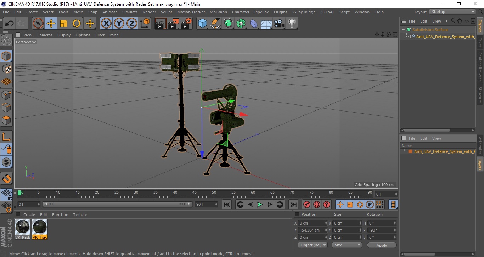This screenshot has height=257, width=484.
Task: Open material manager Texture menu
Action: click(80, 215)
